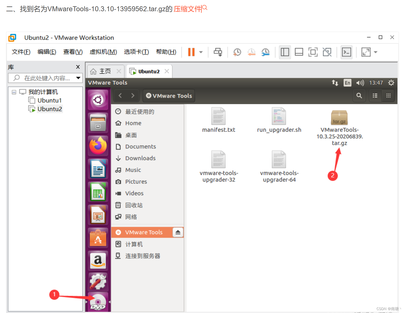This screenshot has height=313, width=405.
Task: Open Firefox from the Ubuntu dock
Action: click(x=98, y=145)
